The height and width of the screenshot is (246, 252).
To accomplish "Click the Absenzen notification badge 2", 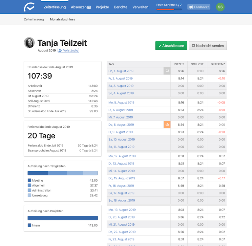I will tap(89, 8).
